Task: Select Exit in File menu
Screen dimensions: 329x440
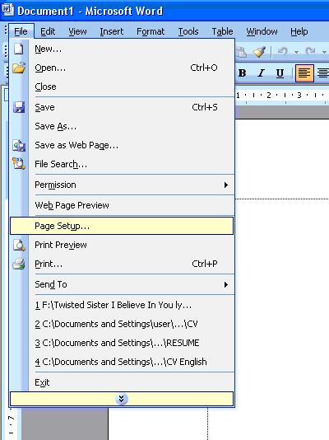Action: coord(122,382)
